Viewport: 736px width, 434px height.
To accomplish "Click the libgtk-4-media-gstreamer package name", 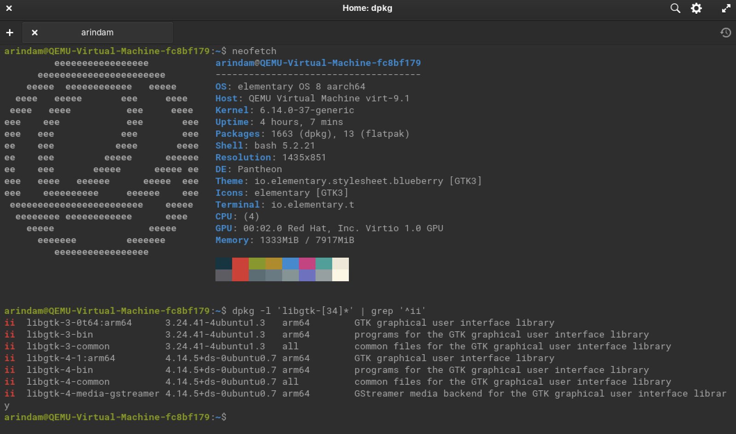I will (x=92, y=394).
